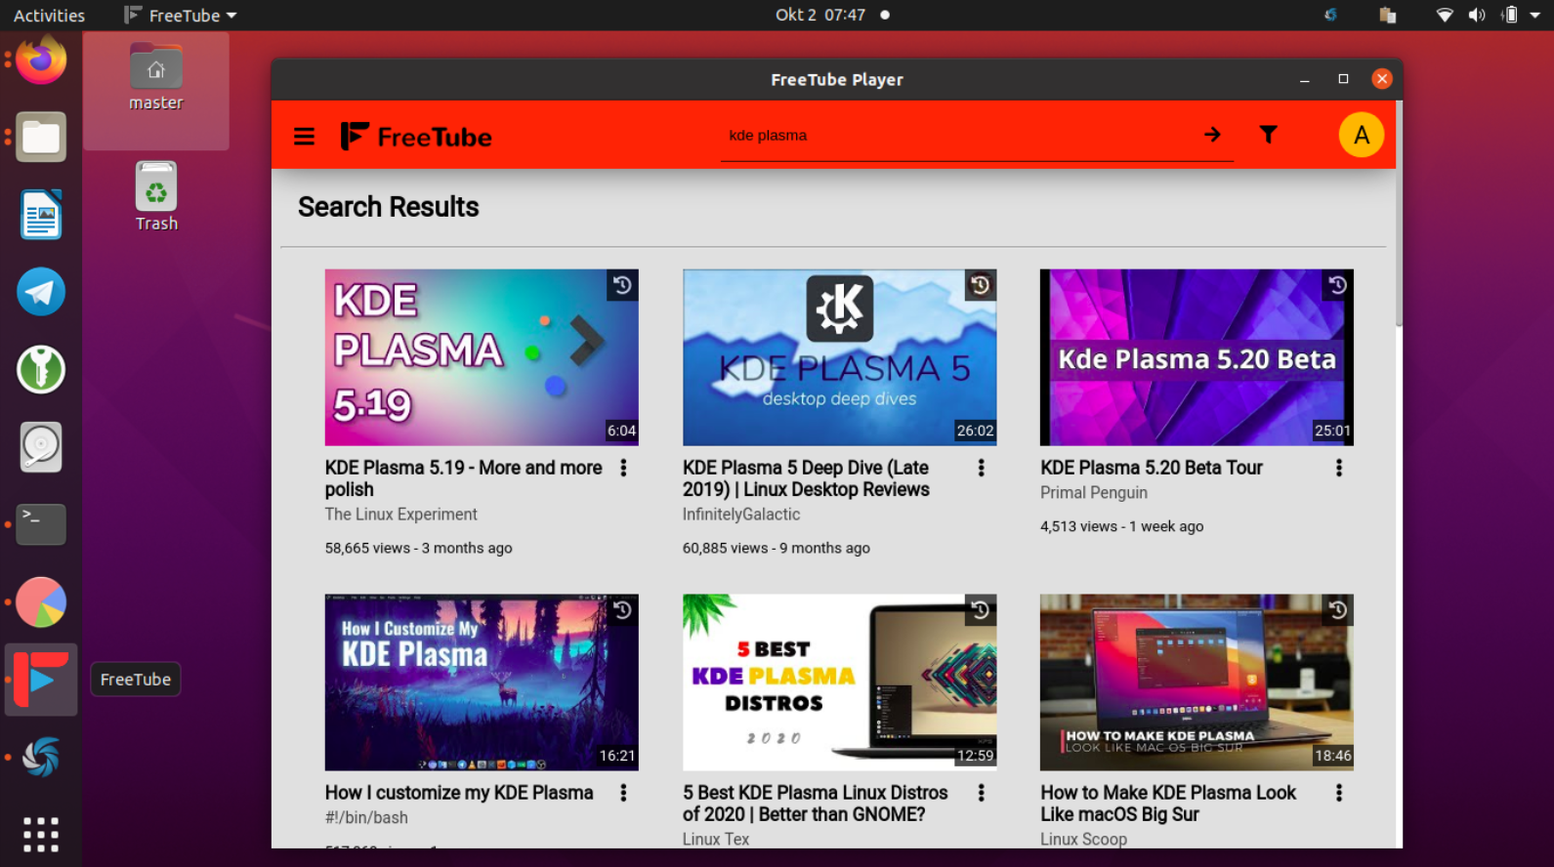Open Terminal from the dock

point(41,524)
